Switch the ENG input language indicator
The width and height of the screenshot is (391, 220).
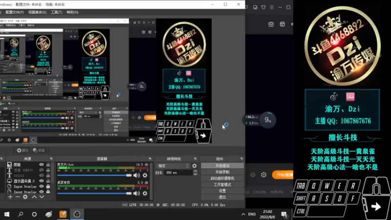point(252,214)
